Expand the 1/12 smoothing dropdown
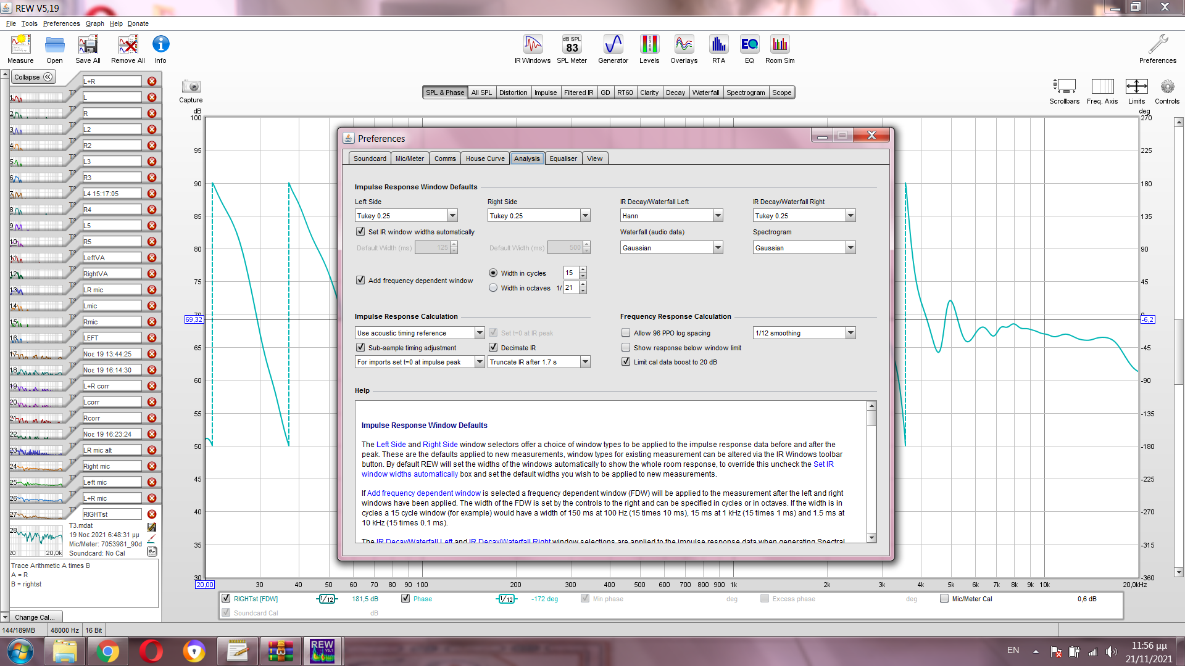The height and width of the screenshot is (666, 1185). point(850,333)
